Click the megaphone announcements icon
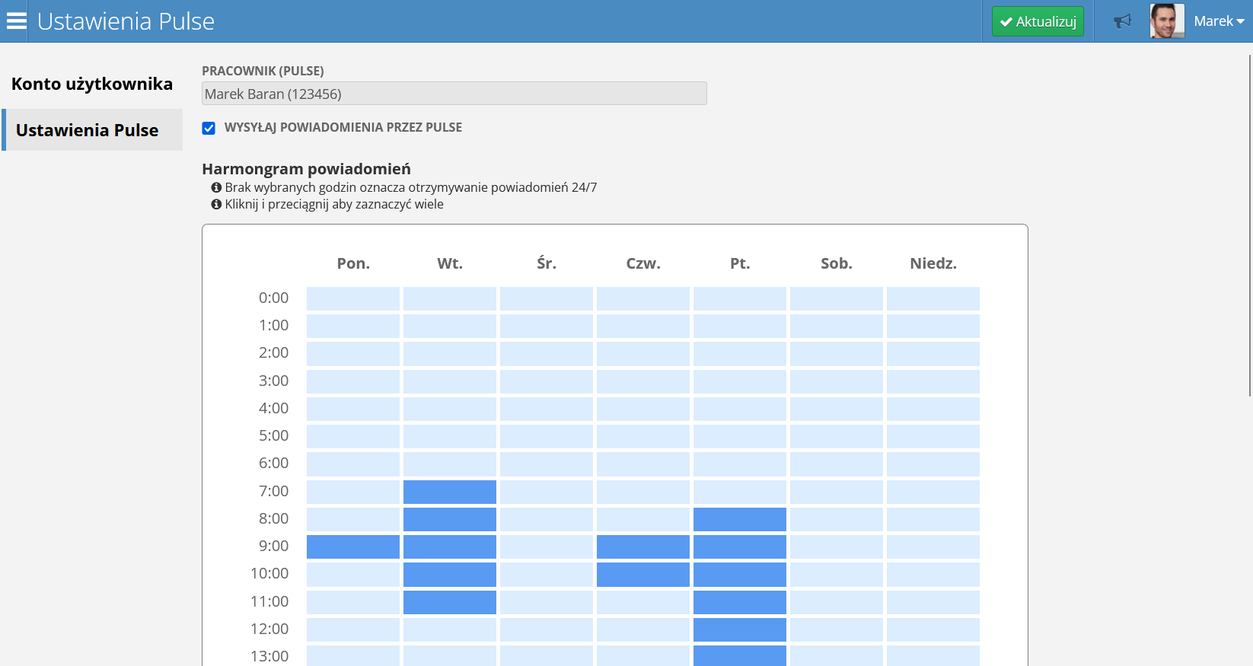 [1122, 21]
